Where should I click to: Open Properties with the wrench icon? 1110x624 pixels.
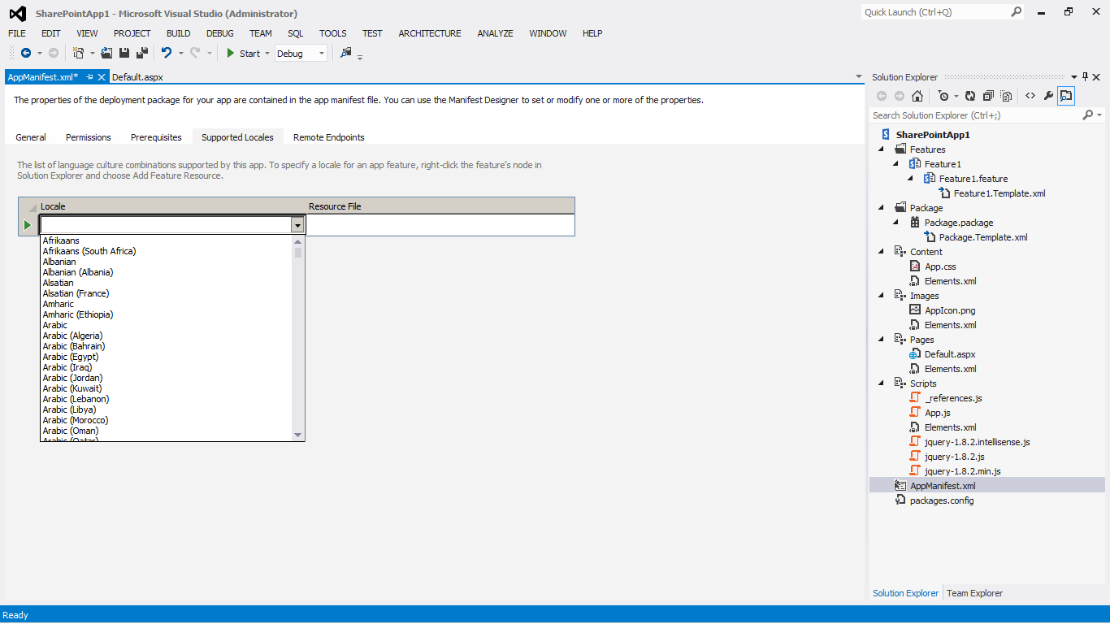(x=1048, y=96)
